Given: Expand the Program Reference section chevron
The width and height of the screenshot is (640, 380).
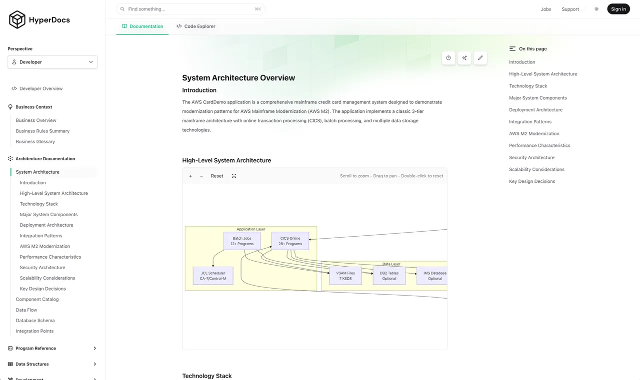Looking at the screenshot, I should tap(95, 349).
